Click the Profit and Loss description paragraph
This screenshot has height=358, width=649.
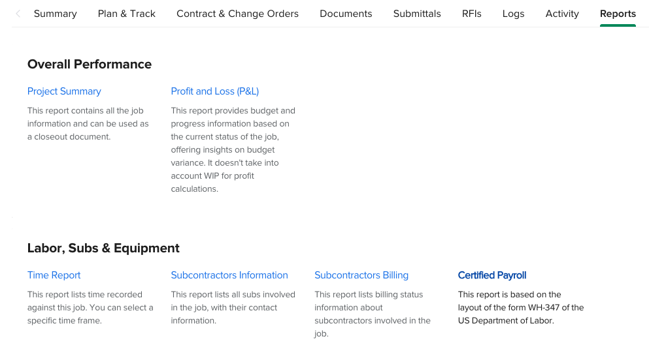click(x=233, y=150)
